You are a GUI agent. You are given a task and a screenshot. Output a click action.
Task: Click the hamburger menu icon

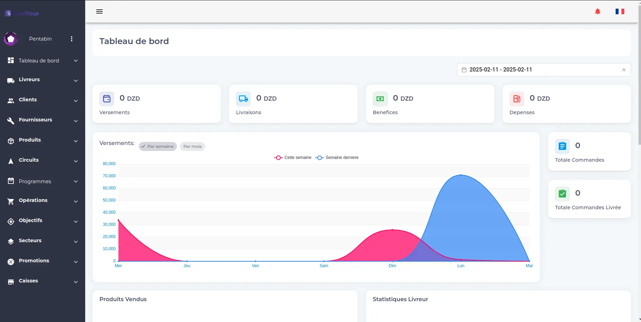coord(99,11)
